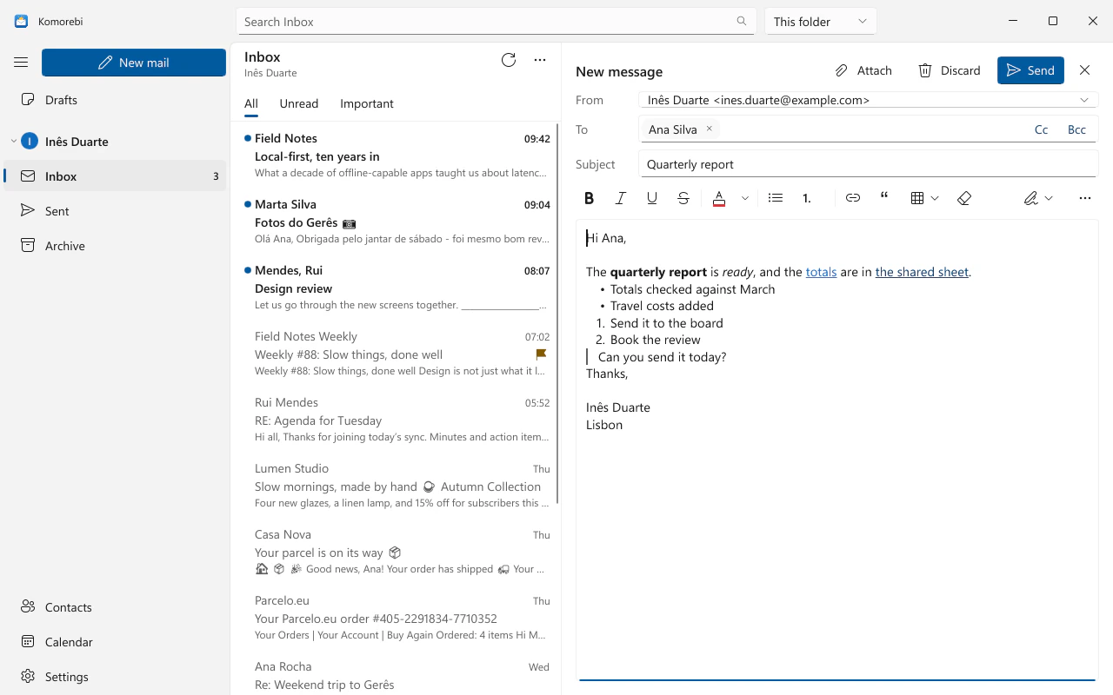The width and height of the screenshot is (1113, 695).
Task: Open the Sent folder
Action: pos(115,211)
